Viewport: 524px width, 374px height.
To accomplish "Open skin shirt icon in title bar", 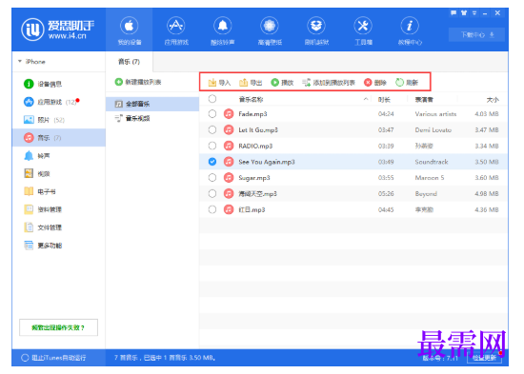I will coord(464,12).
